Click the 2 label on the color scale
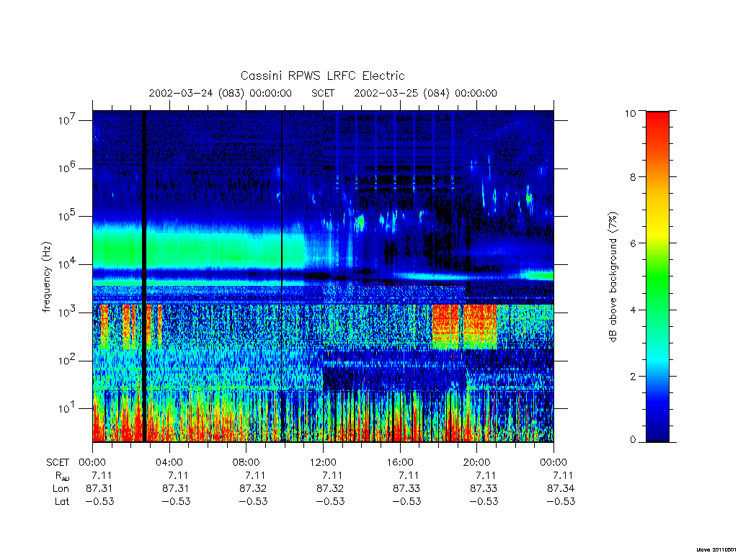 point(633,376)
